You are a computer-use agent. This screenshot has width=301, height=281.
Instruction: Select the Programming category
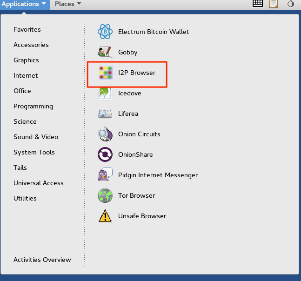pyautogui.click(x=33, y=107)
